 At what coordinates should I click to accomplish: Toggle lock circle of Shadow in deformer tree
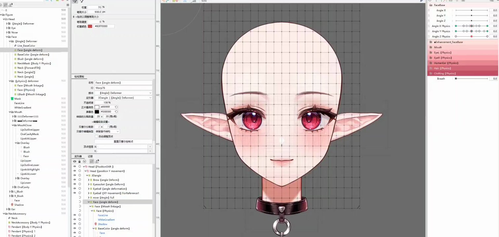[x=80, y=224]
